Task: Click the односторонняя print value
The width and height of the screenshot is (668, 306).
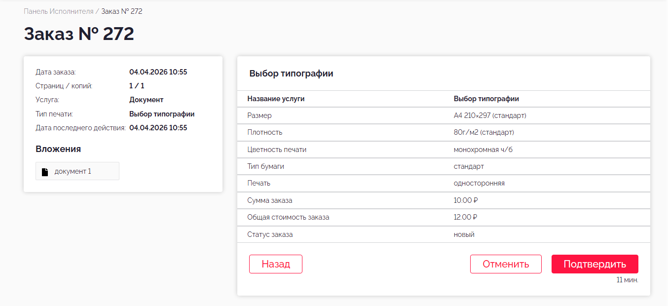Action: [479, 183]
